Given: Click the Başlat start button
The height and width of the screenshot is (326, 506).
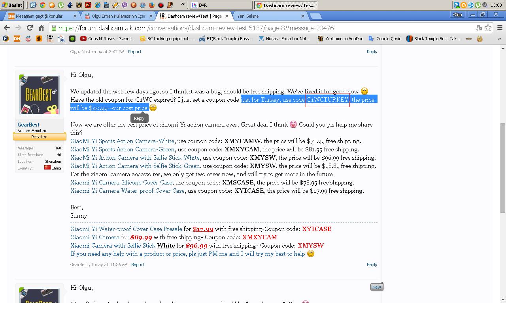Looking at the screenshot, I should [x=12, y=5].
